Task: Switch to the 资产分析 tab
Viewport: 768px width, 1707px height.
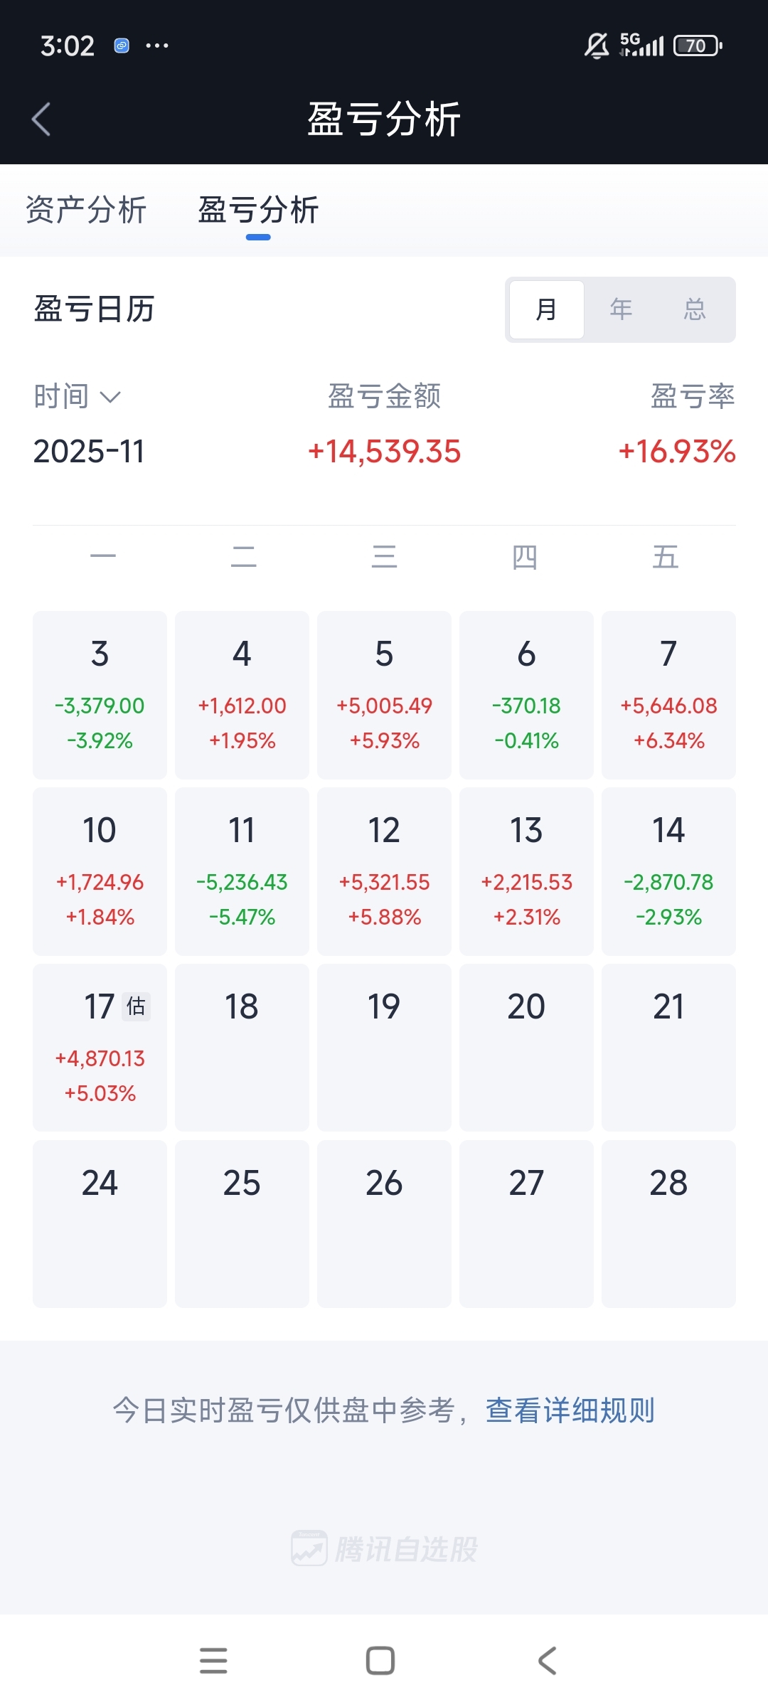Action: 86,211
